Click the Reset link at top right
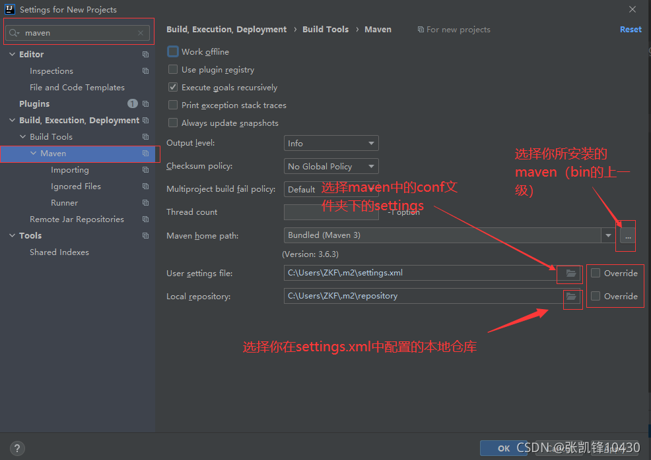The height and width of the screenshot is (460, 651). (x=631, y=29)
